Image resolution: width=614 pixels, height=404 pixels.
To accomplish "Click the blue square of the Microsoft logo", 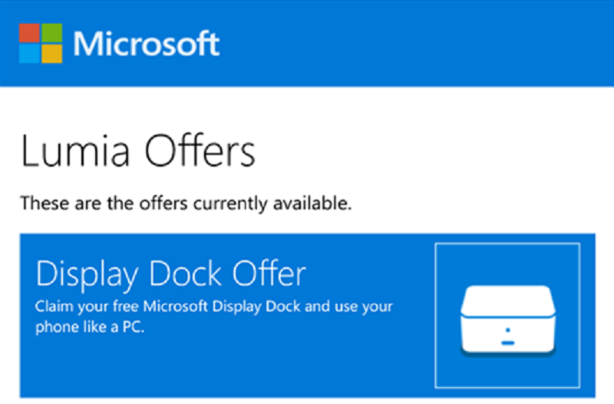I will click(29, 54).
